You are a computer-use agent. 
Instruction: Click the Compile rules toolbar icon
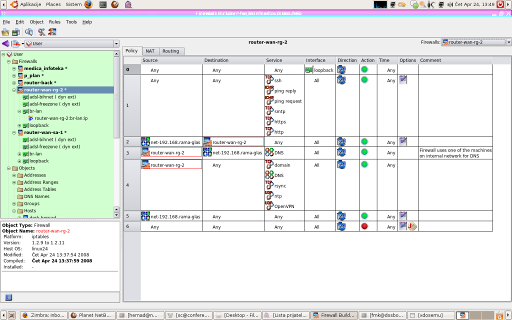click(x=41, y=32)
